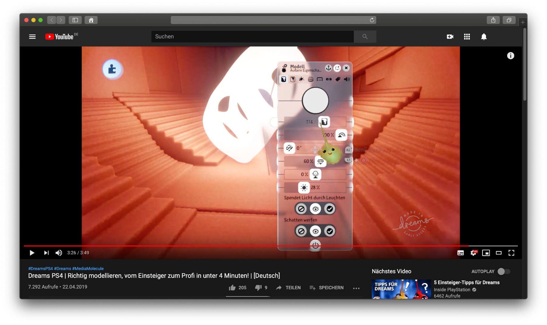Open the Safari share menu
547x325 pixels.
(x=493, y=20)
